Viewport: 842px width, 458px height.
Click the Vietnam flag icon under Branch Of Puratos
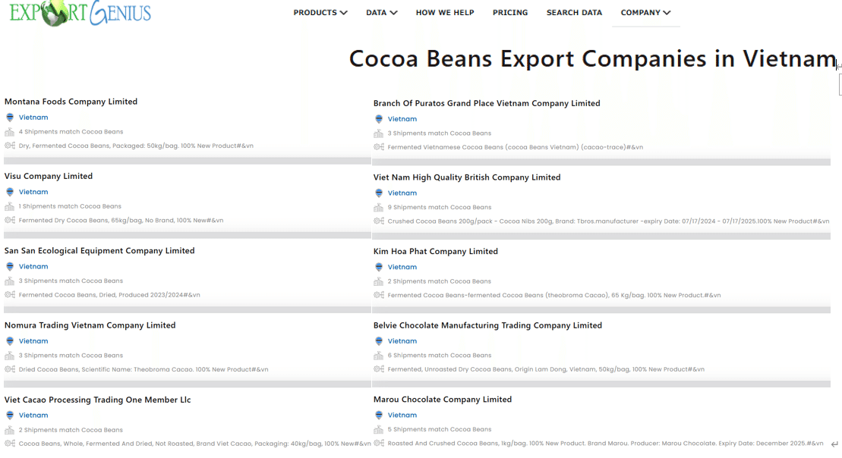tap(379, 119)
